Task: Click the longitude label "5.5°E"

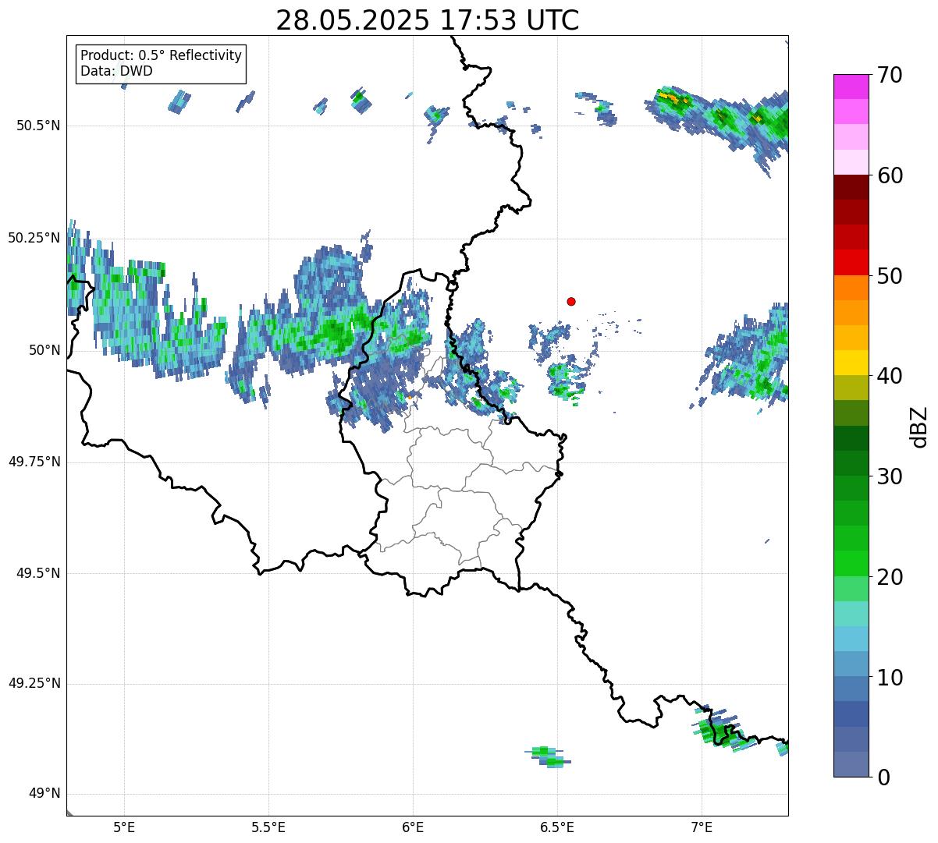Action: tap(268, 828)
